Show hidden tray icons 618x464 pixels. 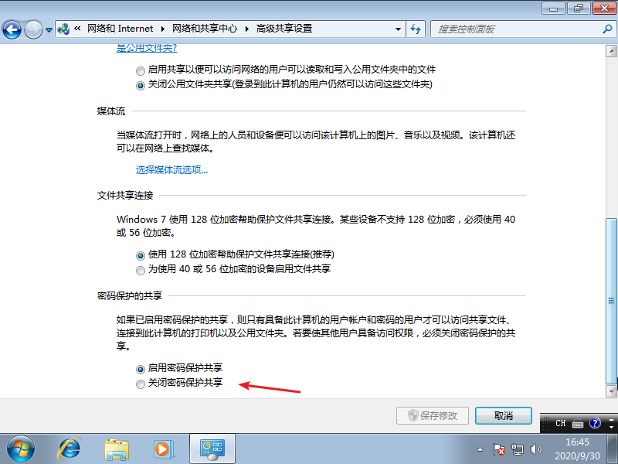[481, 449]
